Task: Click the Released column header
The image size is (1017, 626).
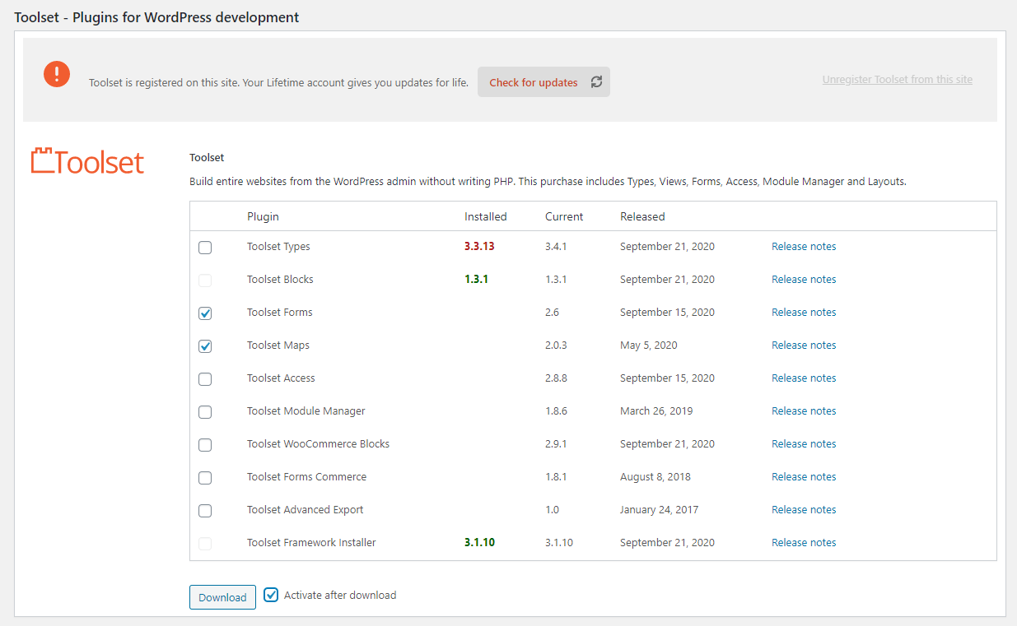Action: tap(642, 217)
